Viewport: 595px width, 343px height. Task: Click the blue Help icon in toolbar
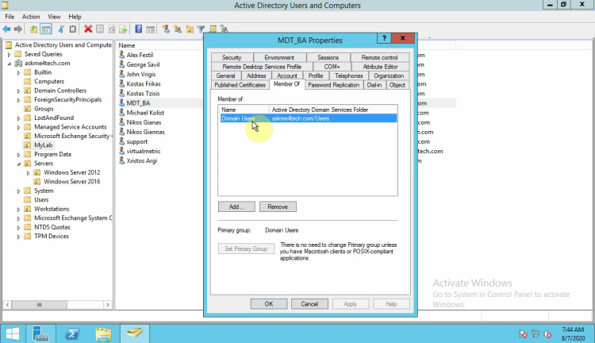point(138,29)
